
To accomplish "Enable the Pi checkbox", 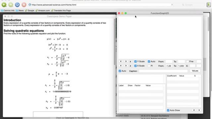I will coord(149,66).
